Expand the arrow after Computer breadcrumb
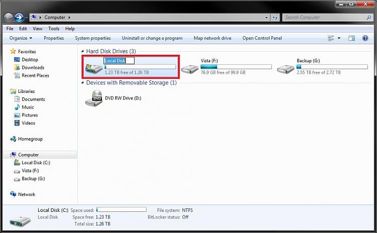 tap(69, 18)
